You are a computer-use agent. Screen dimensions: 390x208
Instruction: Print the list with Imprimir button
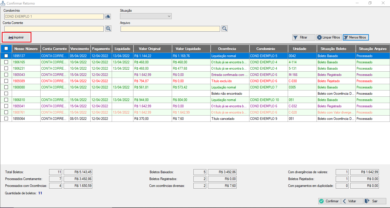pos(16,37)
